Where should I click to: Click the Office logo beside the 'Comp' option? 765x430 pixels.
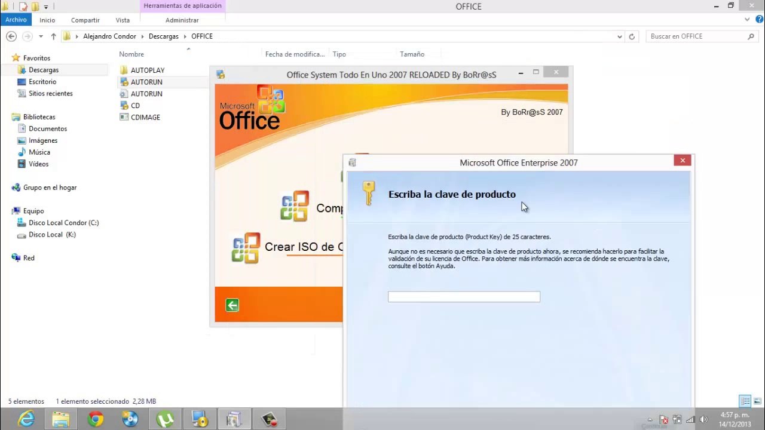pos(295,206)
